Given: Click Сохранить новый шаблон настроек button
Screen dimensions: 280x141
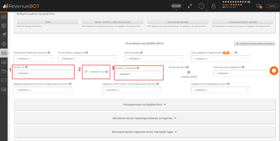Looking at the screenshot, I should (255, 44).
